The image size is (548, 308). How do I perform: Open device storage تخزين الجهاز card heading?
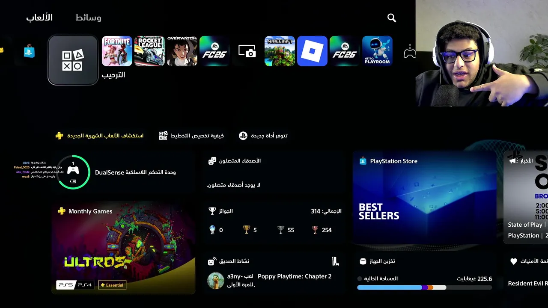[x=383, y=261]
